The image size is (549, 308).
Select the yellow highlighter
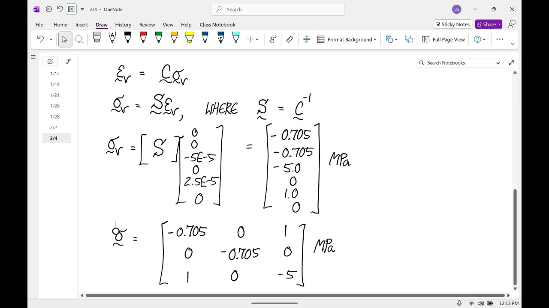pyautogui.click(x=190, y=38)
